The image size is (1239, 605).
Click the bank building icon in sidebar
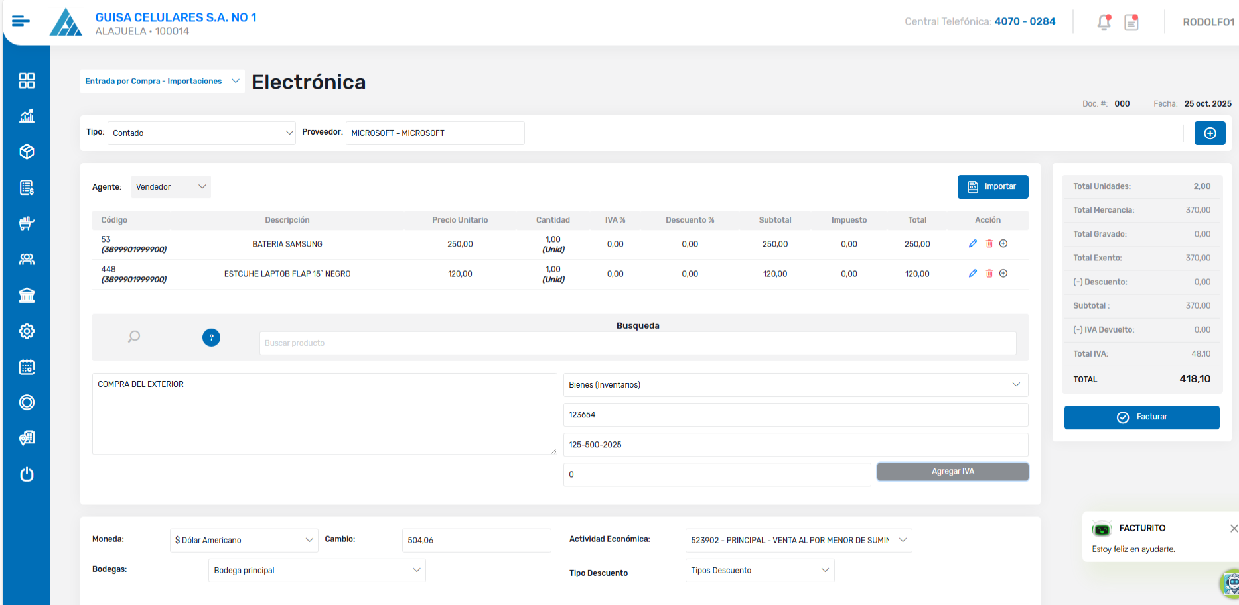coord(27,296)
